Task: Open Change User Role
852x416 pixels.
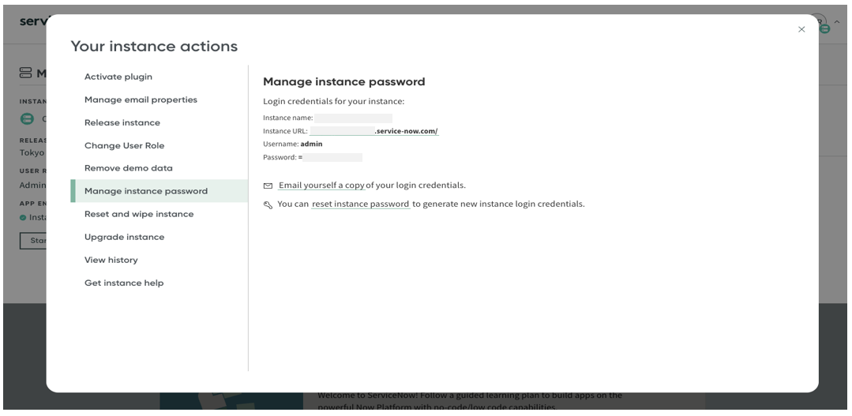Action: point(125,145)
